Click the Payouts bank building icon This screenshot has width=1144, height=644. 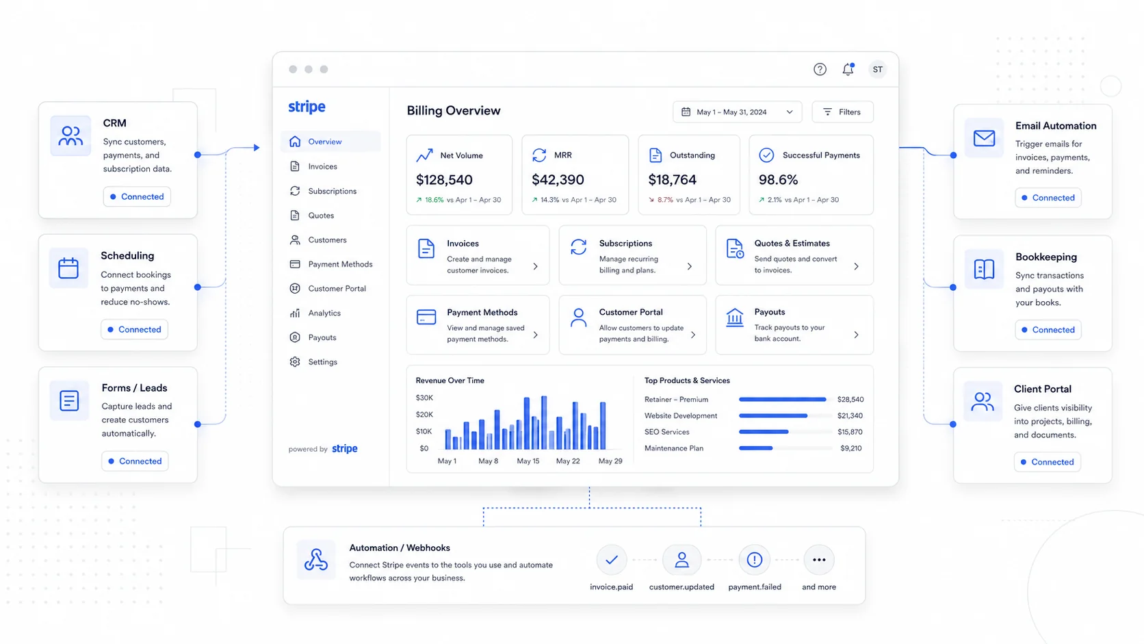pyautogui.click(x=735, y=318)
